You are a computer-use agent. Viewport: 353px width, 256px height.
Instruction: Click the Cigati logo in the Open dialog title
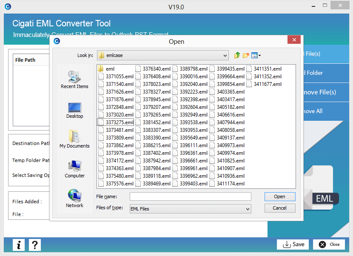click(57, 41)
